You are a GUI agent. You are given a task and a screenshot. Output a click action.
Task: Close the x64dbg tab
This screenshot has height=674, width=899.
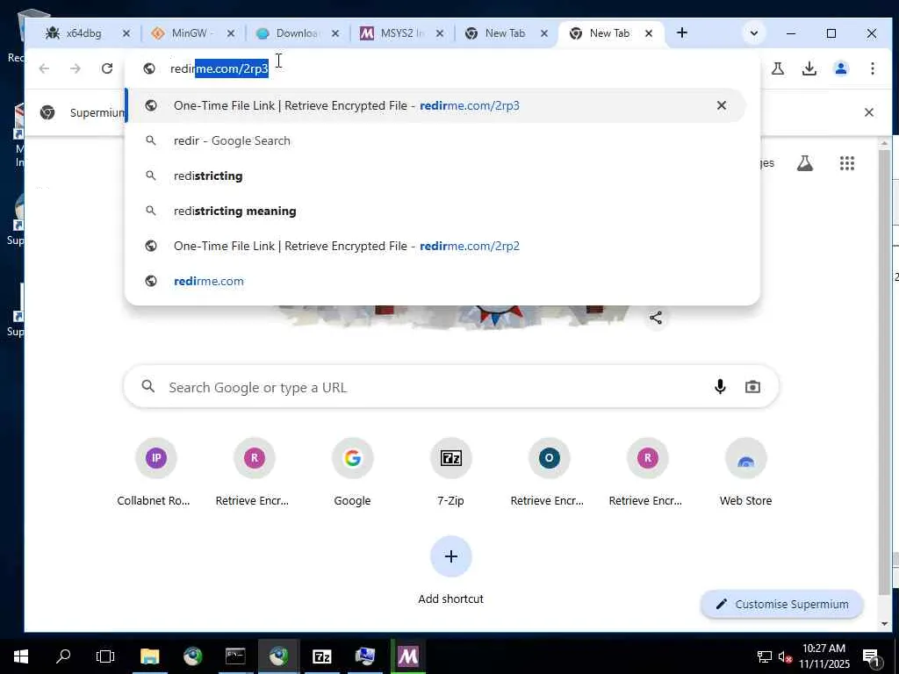click(126, 34)
